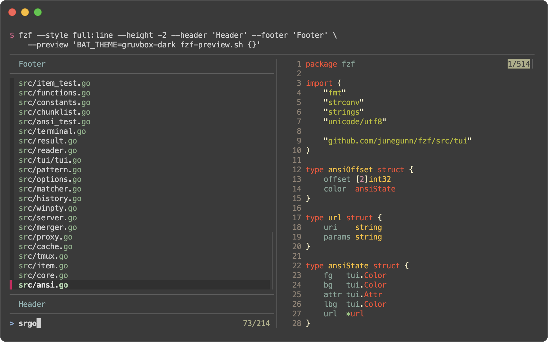The height and width of the screenshot is (342, 548).
Task: Click the 'bg tui.Color' line
Action: [355, 285]
